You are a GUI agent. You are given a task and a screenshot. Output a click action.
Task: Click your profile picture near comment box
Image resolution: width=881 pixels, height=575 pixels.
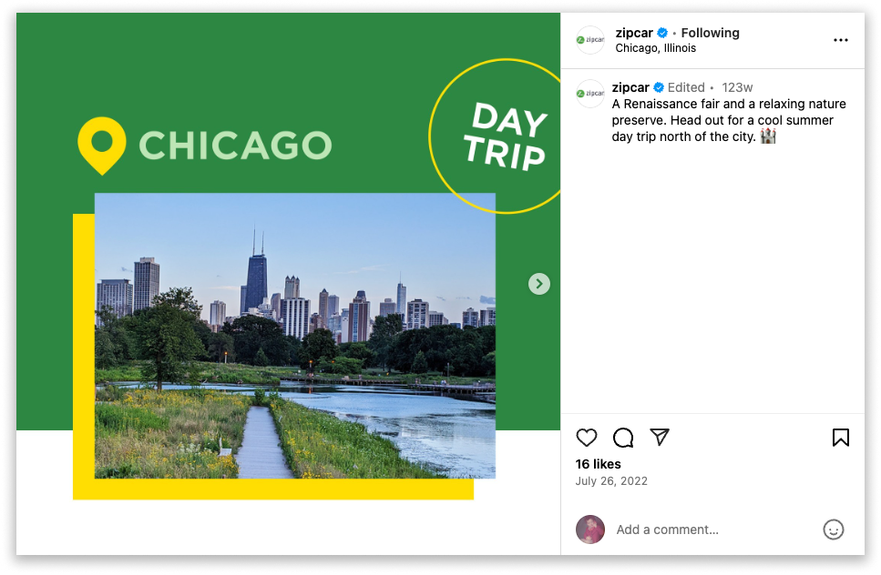pyautogui.click(x=590, y=530)
